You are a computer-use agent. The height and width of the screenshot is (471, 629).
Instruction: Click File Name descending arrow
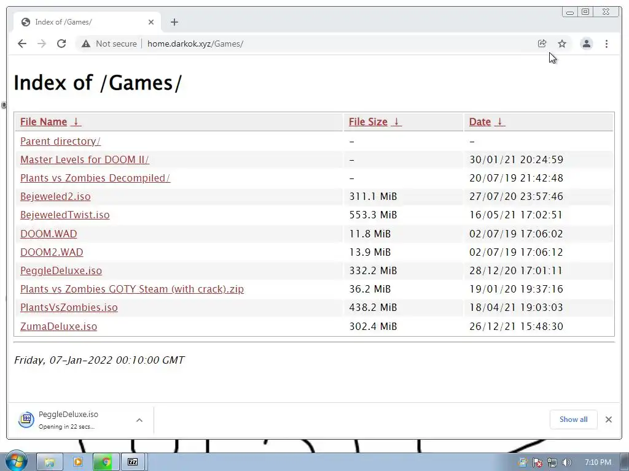[76, 121]
